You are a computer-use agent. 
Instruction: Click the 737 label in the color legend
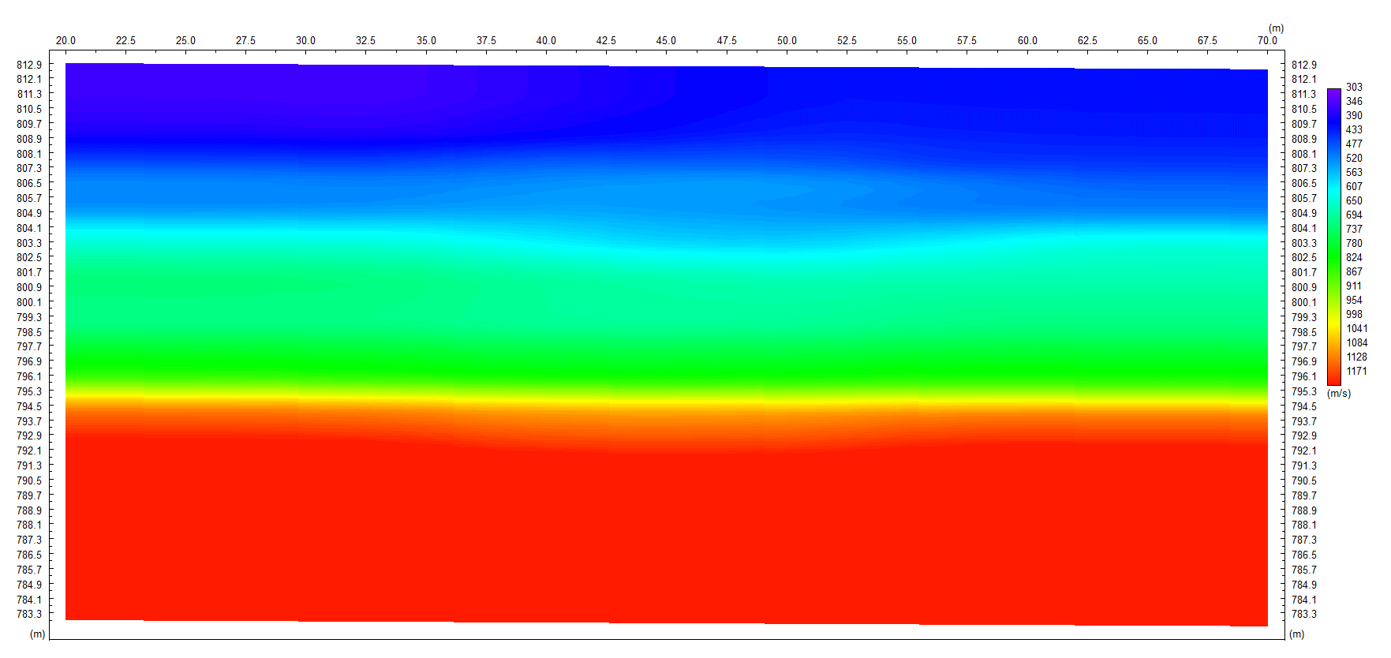click(x=1354, y=230)
